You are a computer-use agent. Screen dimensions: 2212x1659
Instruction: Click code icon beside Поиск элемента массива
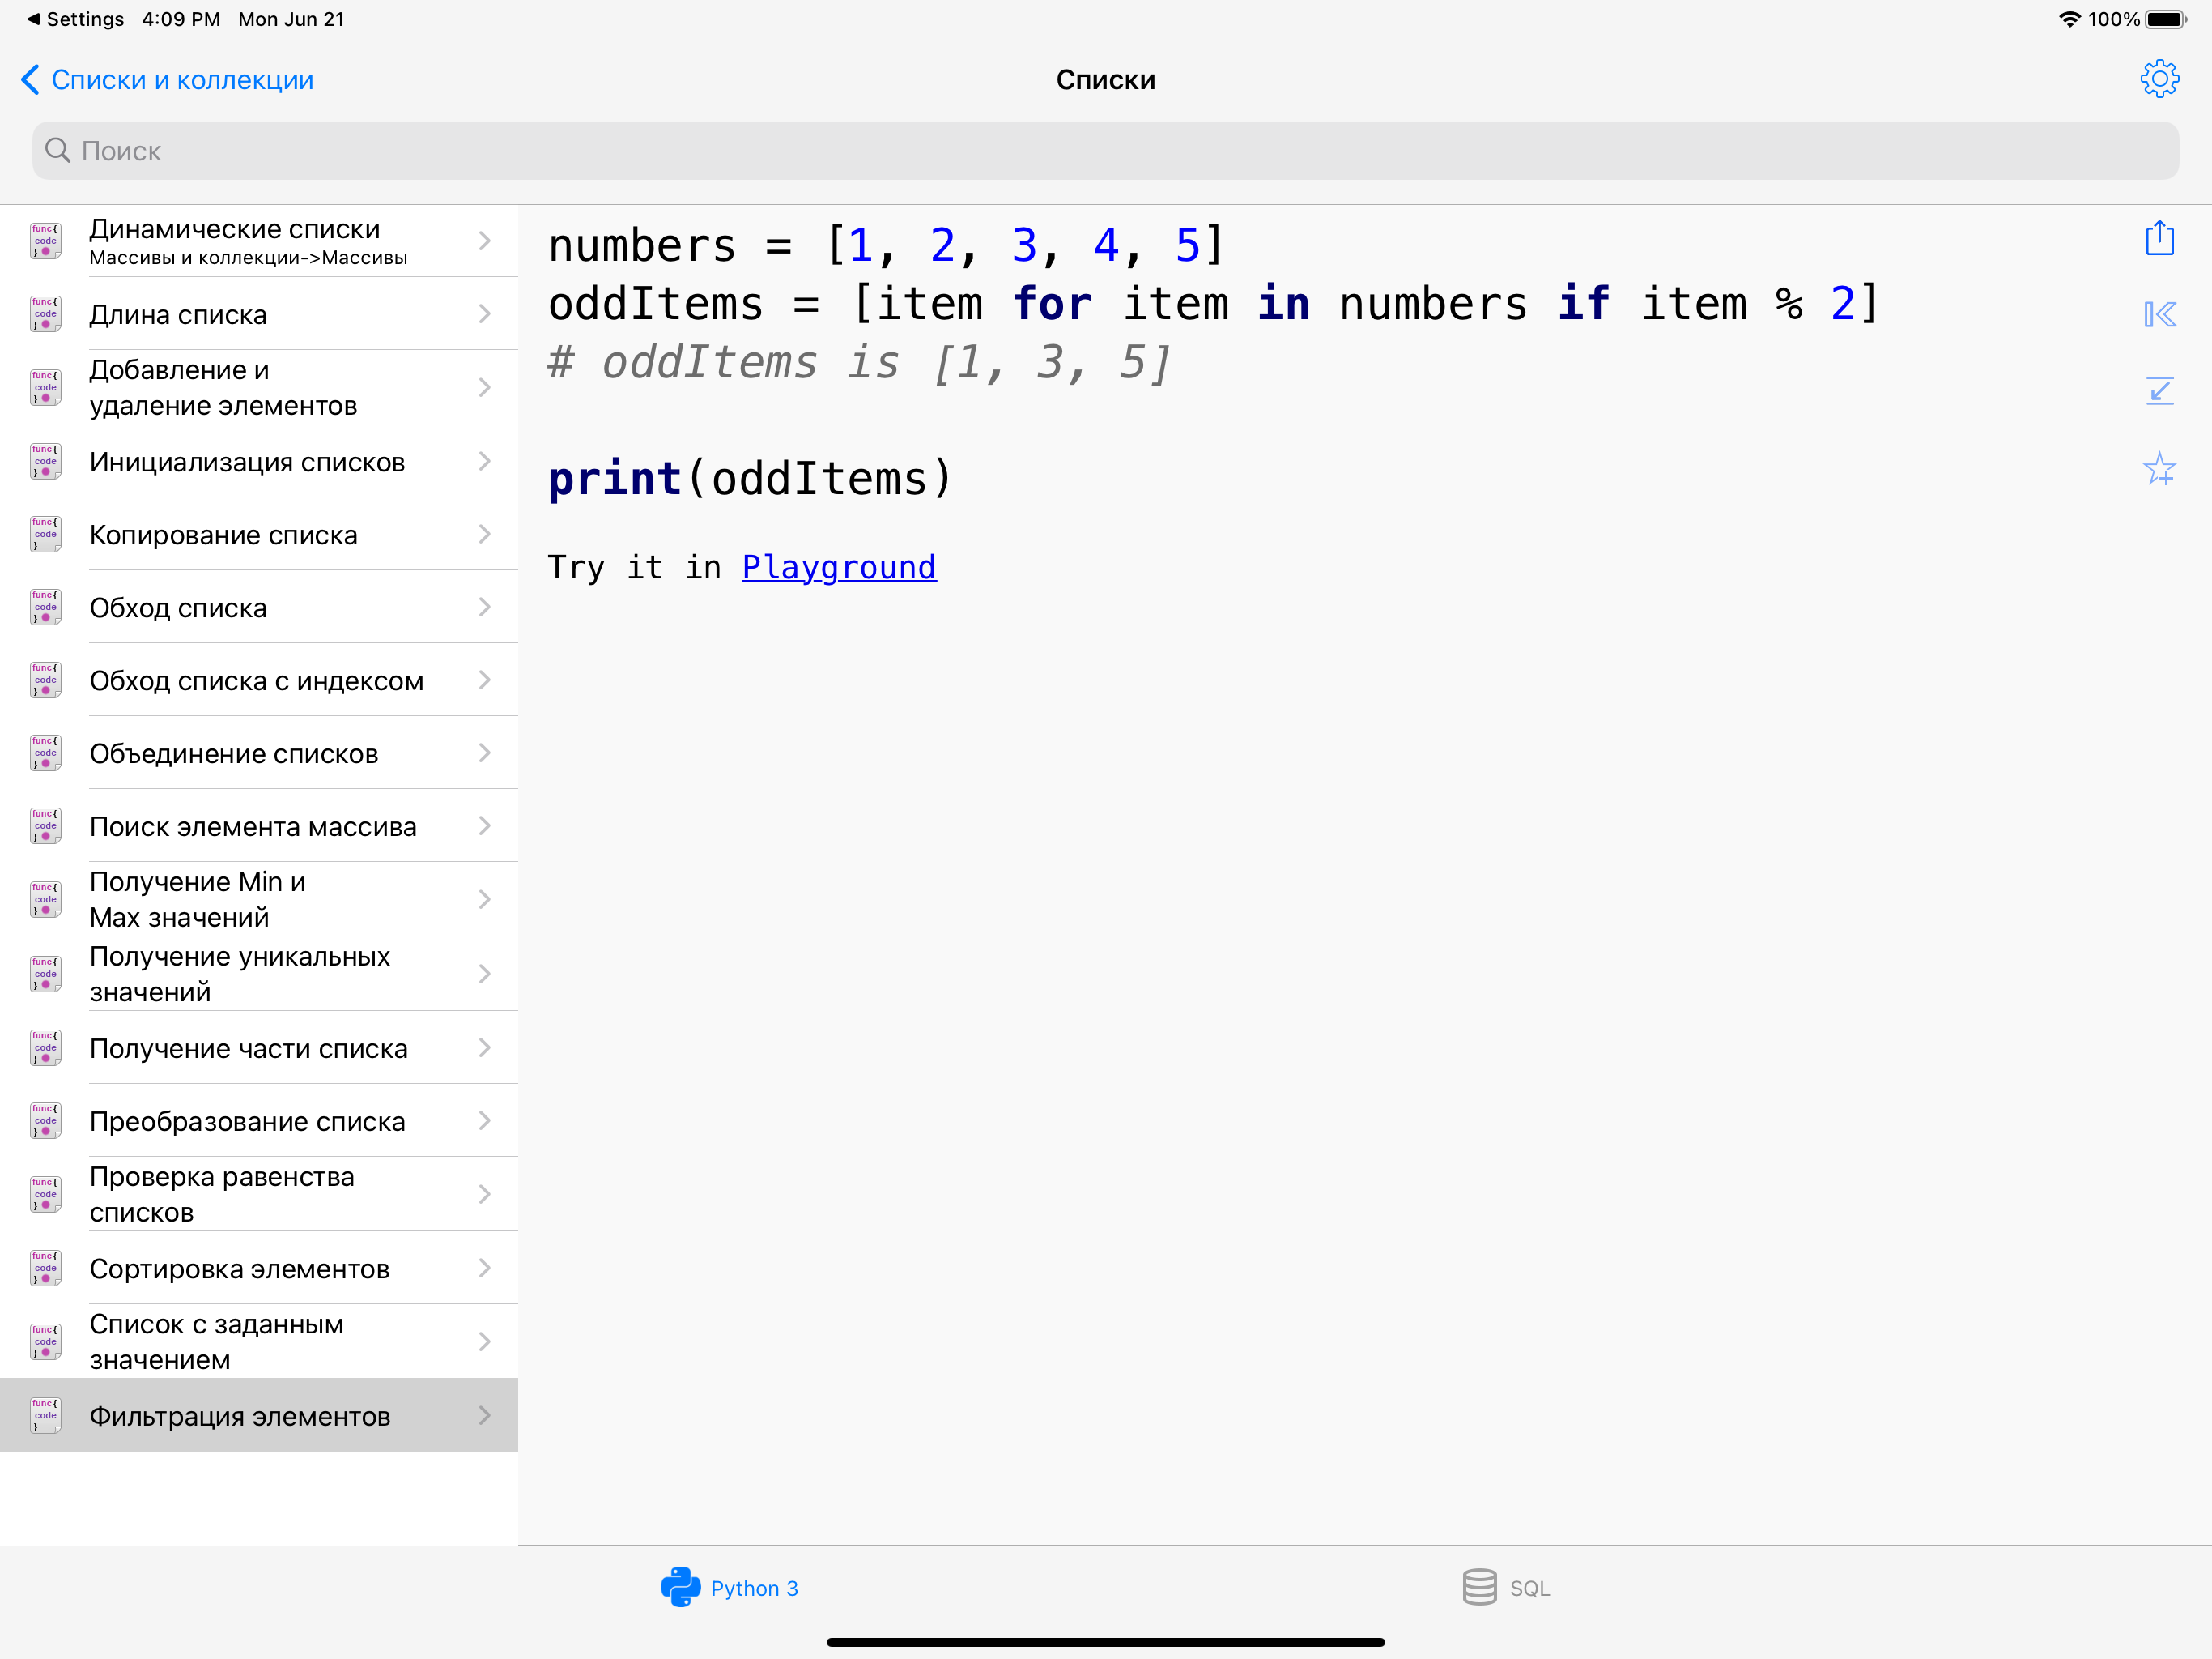coord(46,826)
